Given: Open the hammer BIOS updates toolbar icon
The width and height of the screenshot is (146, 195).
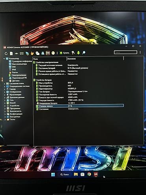Looking at the screenshot, I should pyautogui.click(x=73, y=53).
